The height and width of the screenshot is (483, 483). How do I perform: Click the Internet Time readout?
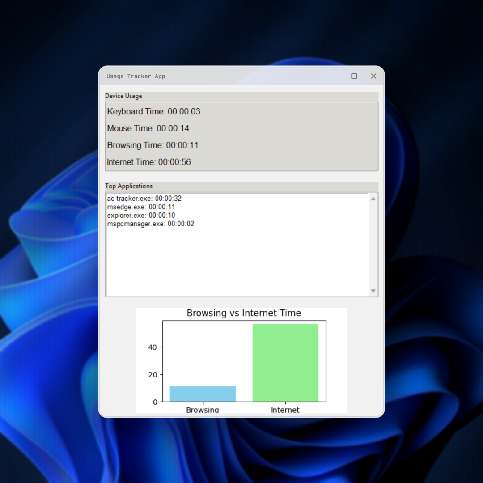pyautogui.click(x=148, y=162)
